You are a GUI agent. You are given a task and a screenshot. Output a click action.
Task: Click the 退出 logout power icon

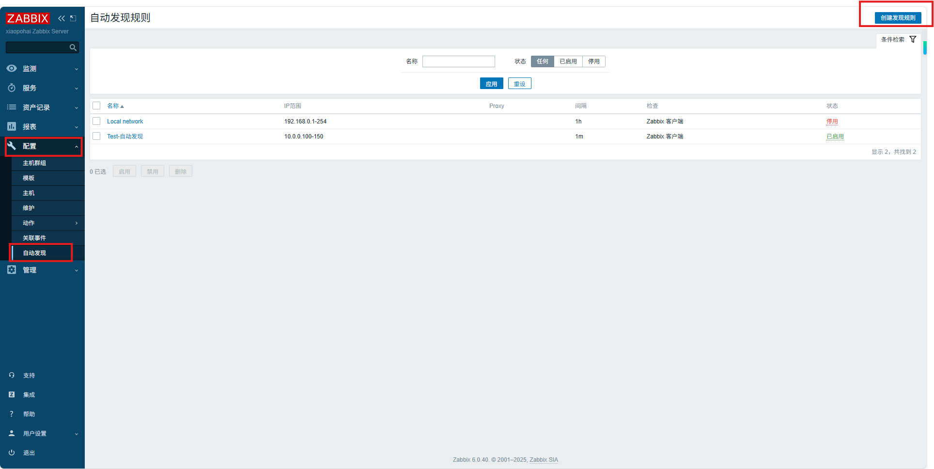[x=12, y=453]
